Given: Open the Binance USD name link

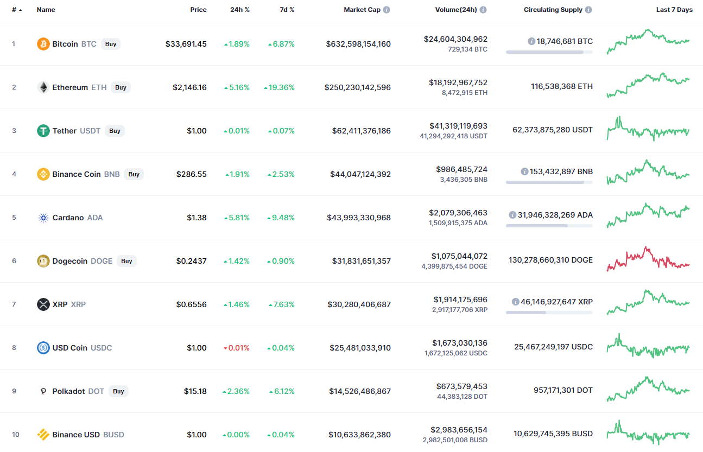Looking at the screenshot, I should (x=76, y=435).
